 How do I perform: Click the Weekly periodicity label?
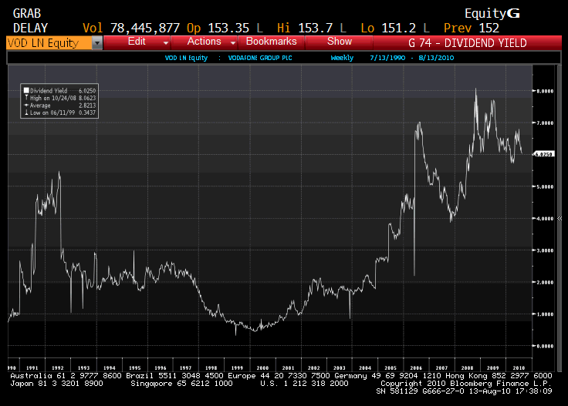tap(342, 58)
